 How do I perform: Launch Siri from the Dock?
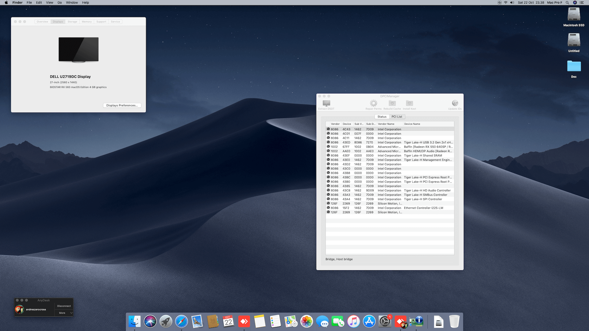150,321
